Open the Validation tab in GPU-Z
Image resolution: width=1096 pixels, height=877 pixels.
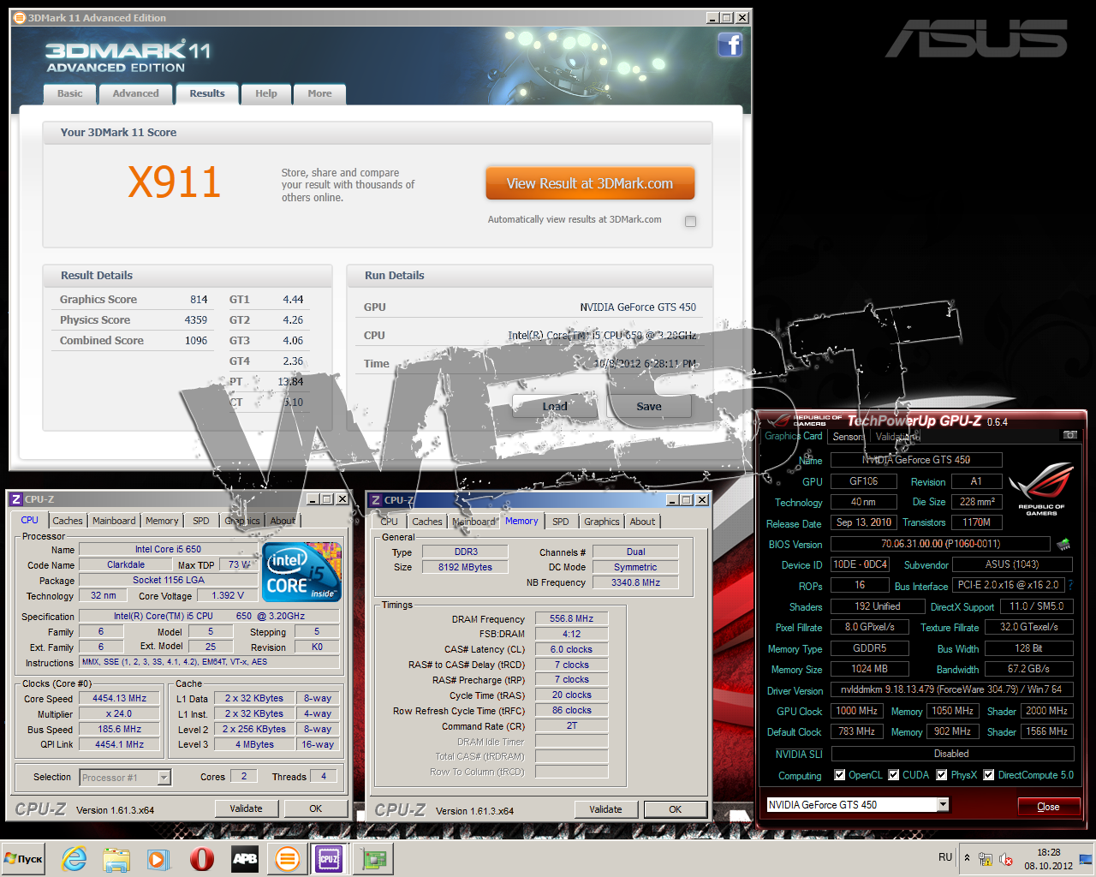pos(896,437)
